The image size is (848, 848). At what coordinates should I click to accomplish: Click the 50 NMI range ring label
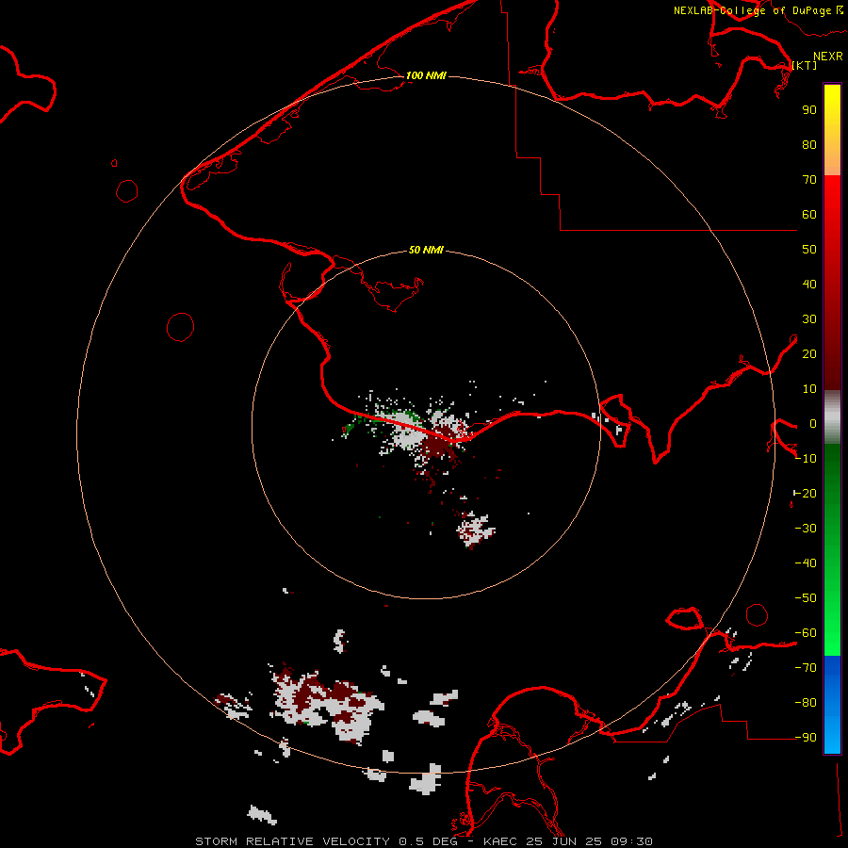[426, 250]
